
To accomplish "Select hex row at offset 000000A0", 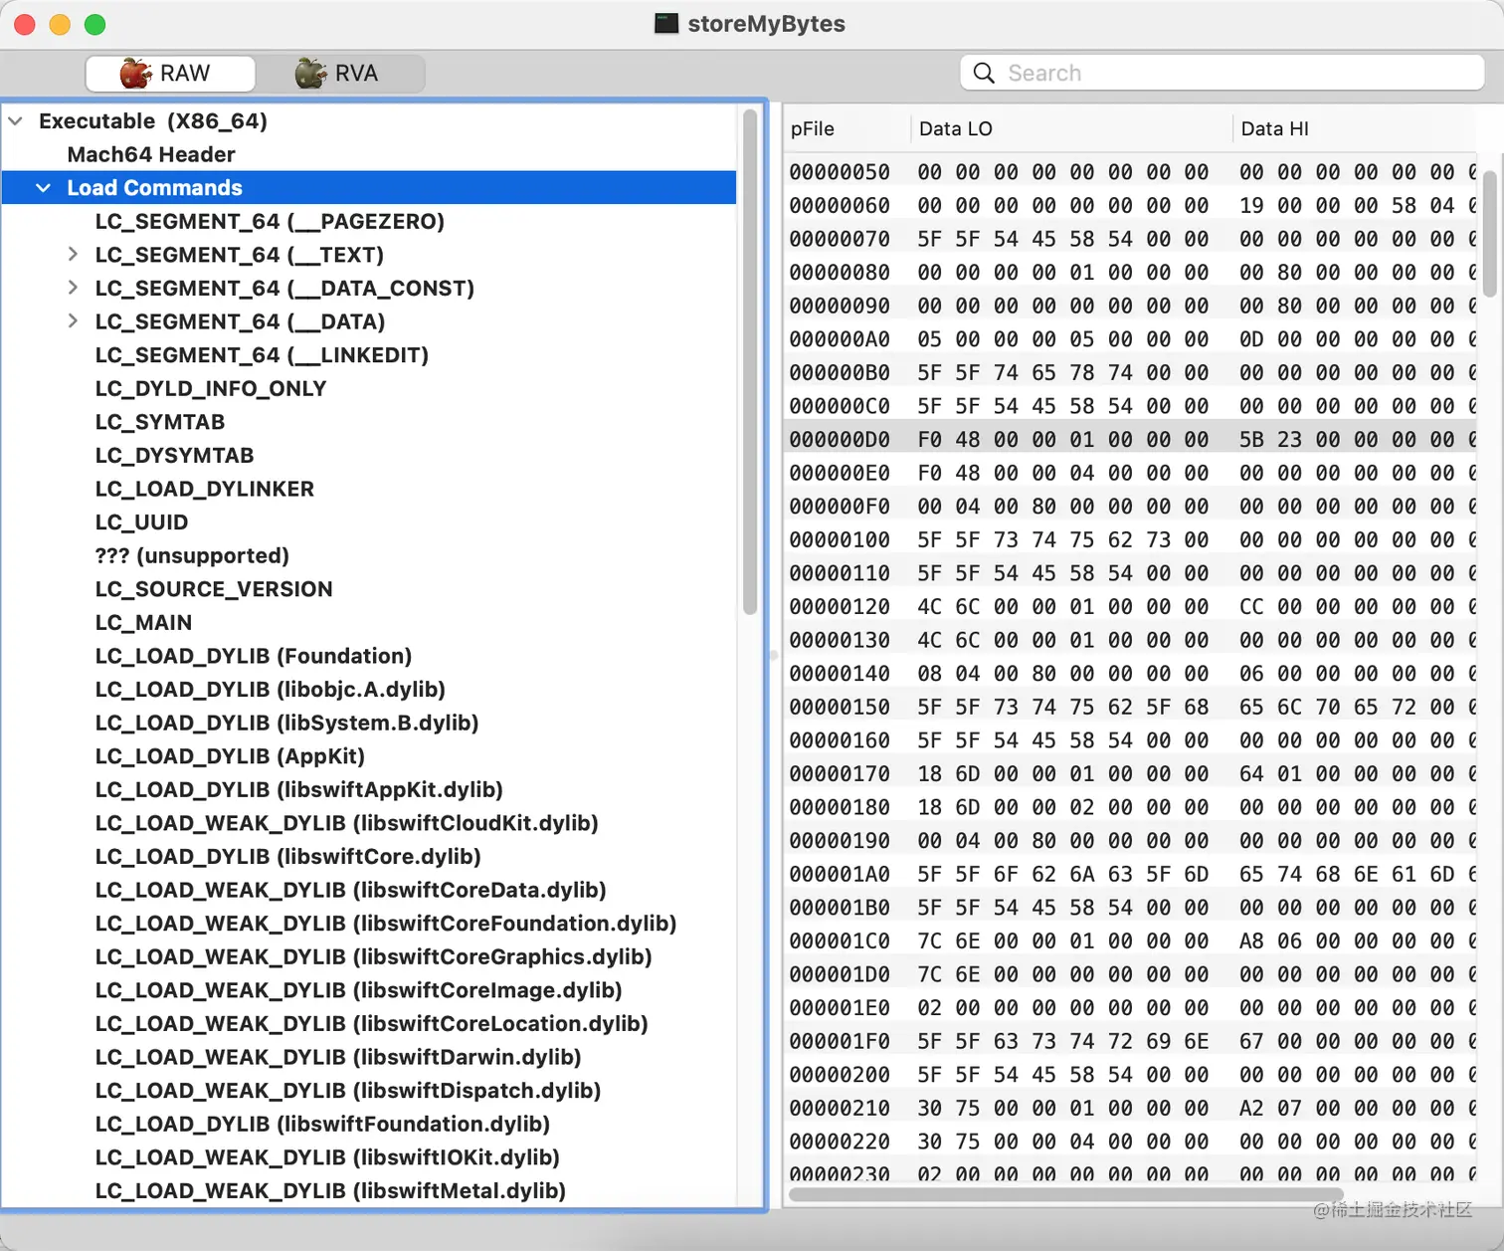I will (1132, 339).
